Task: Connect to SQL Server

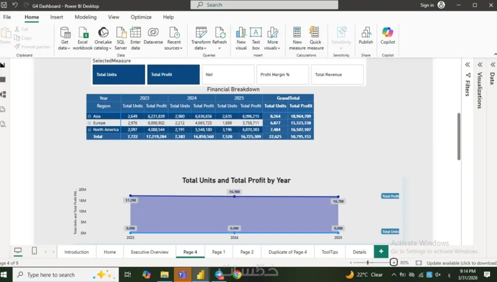Action: (x=121, y=38)
